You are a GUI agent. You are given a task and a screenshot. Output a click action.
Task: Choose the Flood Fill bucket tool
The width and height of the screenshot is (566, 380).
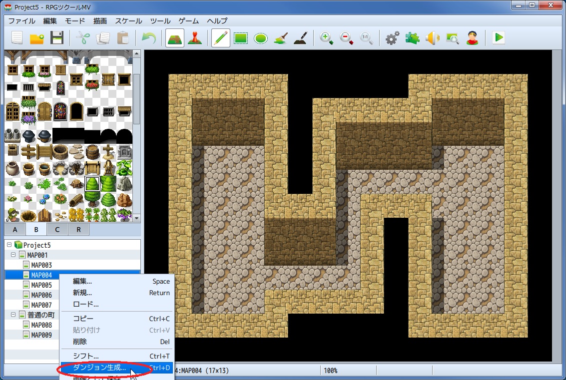pos(280,38)
